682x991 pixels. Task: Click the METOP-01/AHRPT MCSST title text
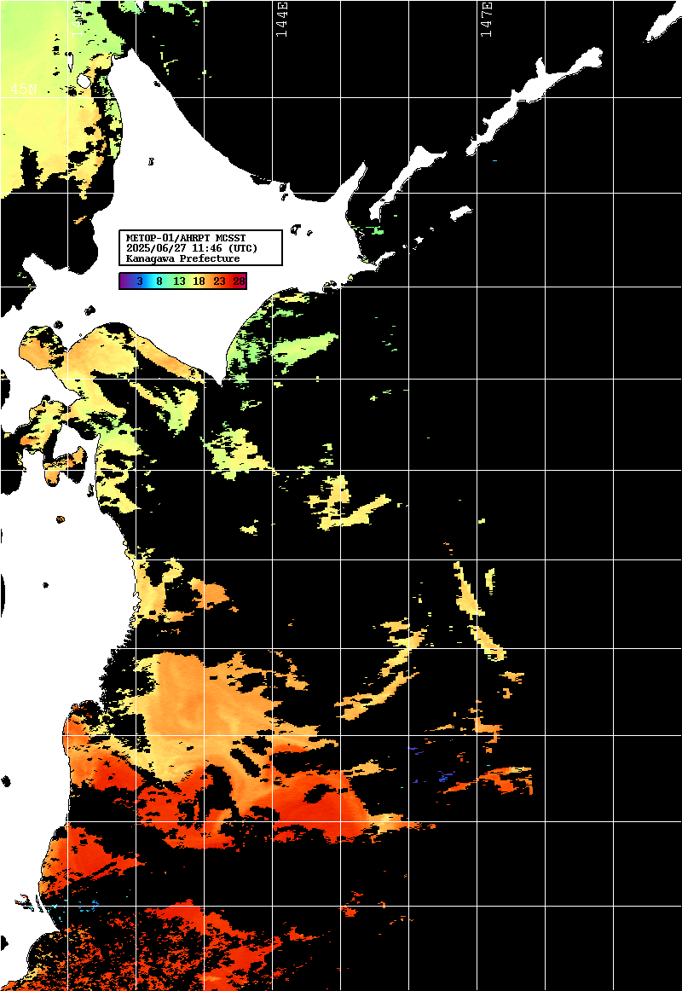tap(187, 238)
